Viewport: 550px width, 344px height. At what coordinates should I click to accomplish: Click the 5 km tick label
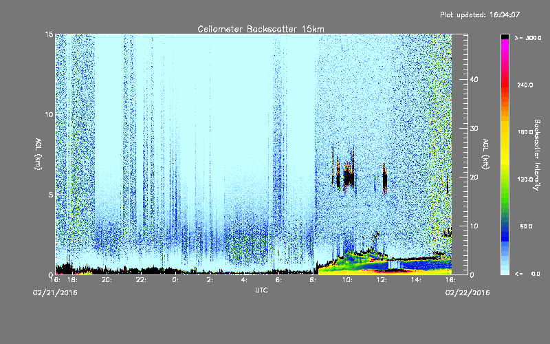pyautogui.click(x=51, y=195)
